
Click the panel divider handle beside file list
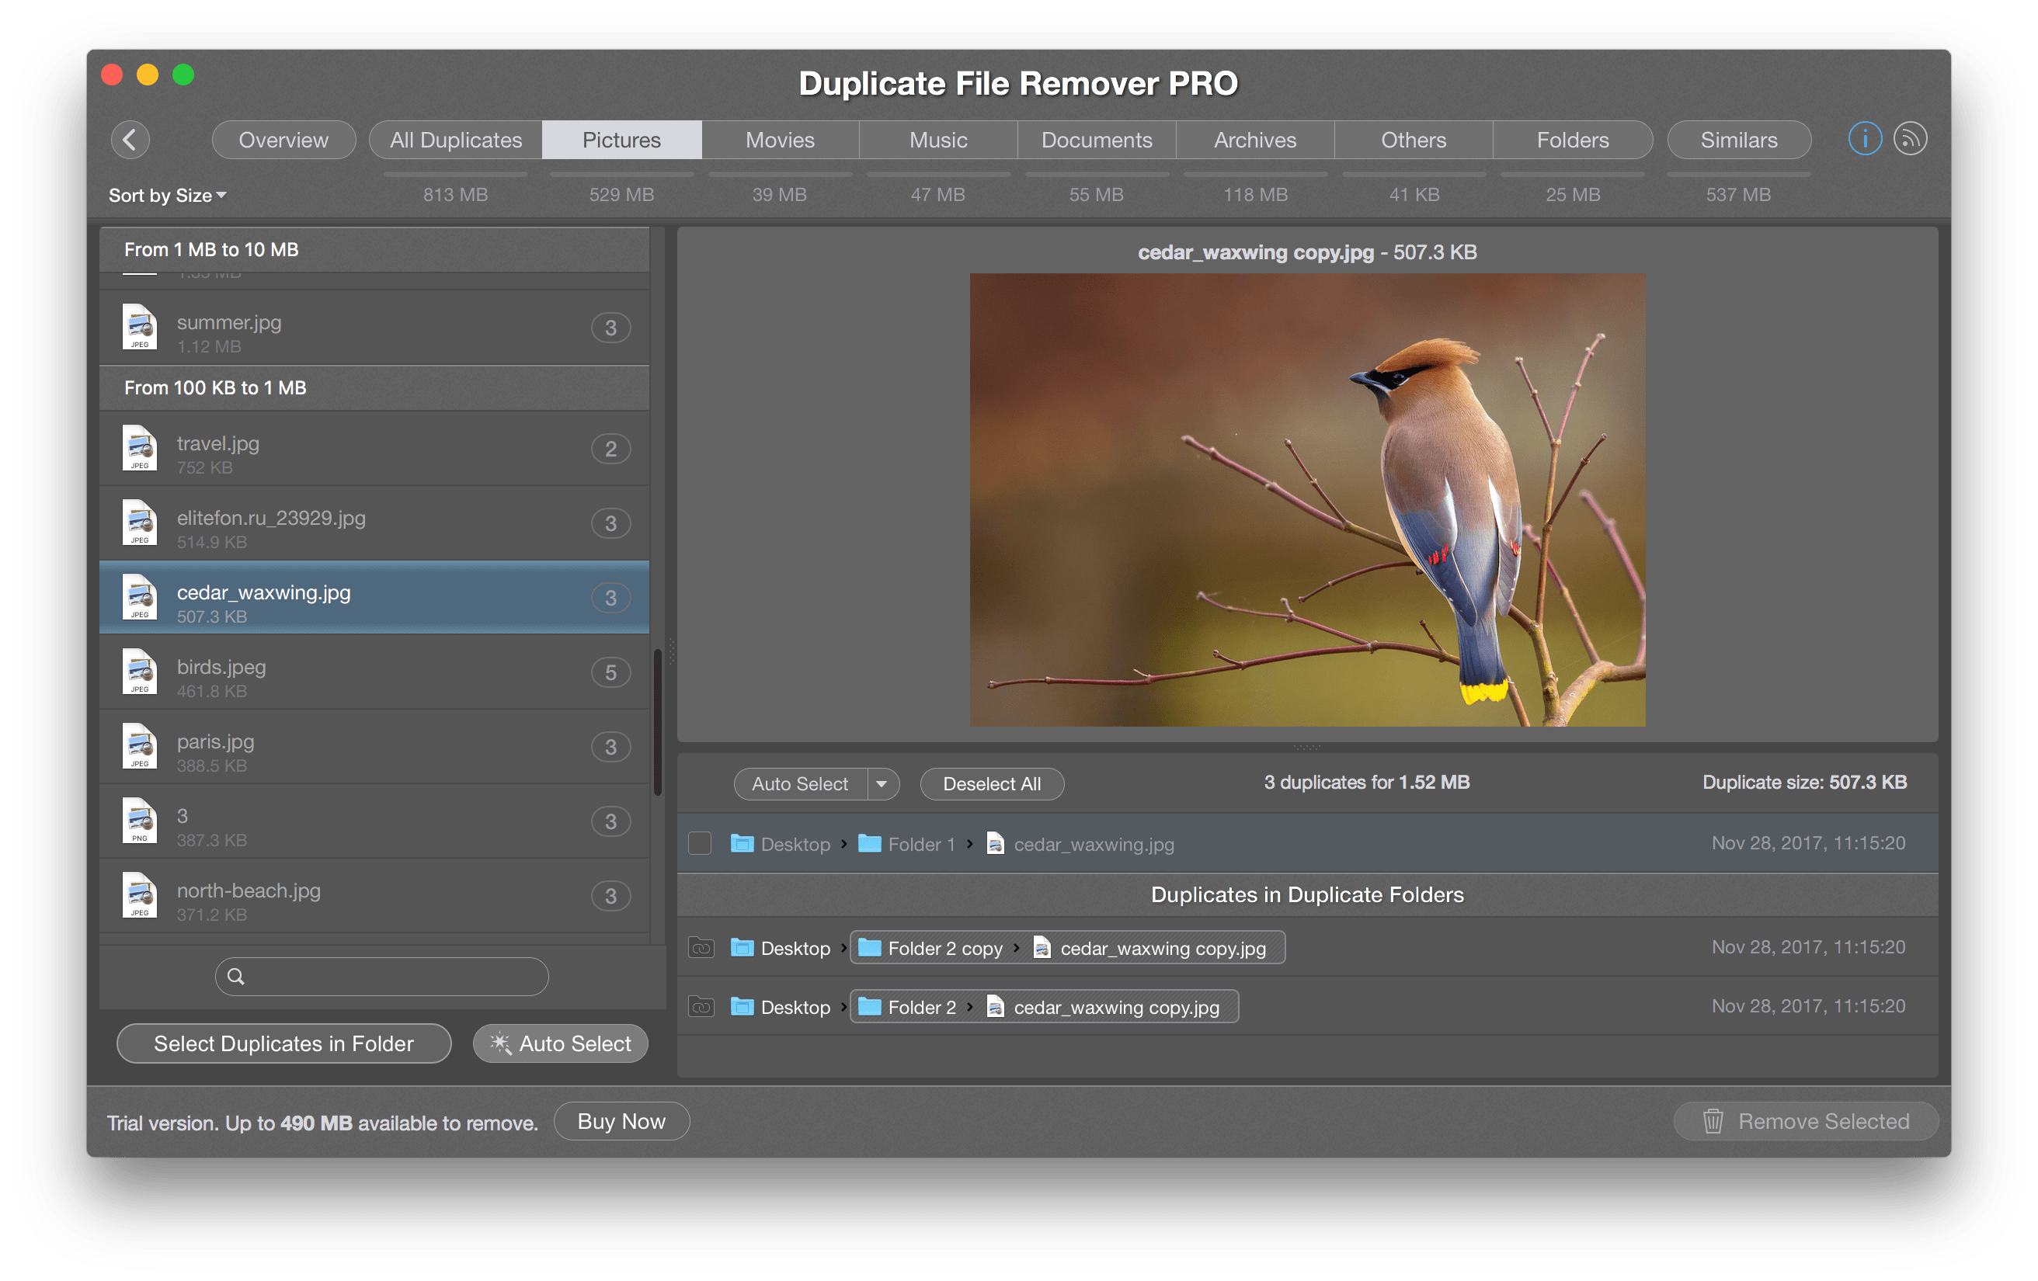click(x=671, y=651)
